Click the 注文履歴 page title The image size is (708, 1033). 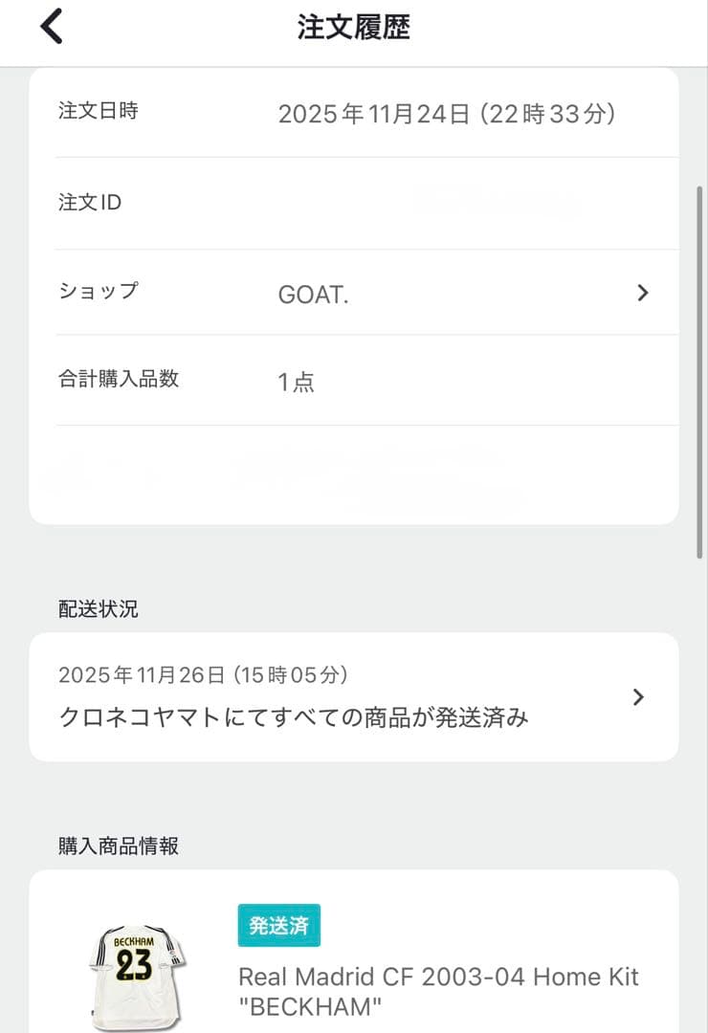pos(353,28)
